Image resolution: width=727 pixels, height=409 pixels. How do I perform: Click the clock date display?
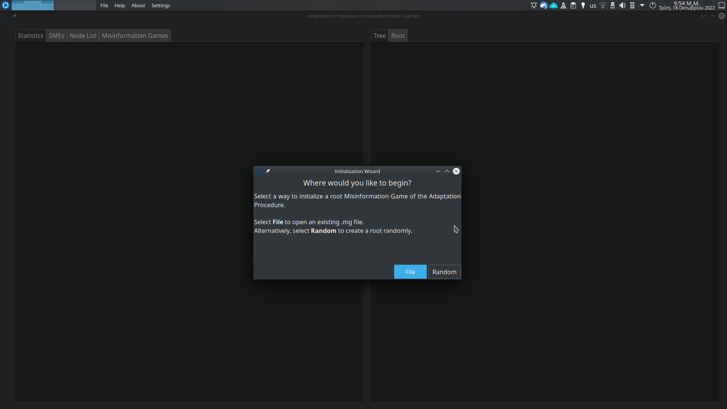(x=686, y=5)
